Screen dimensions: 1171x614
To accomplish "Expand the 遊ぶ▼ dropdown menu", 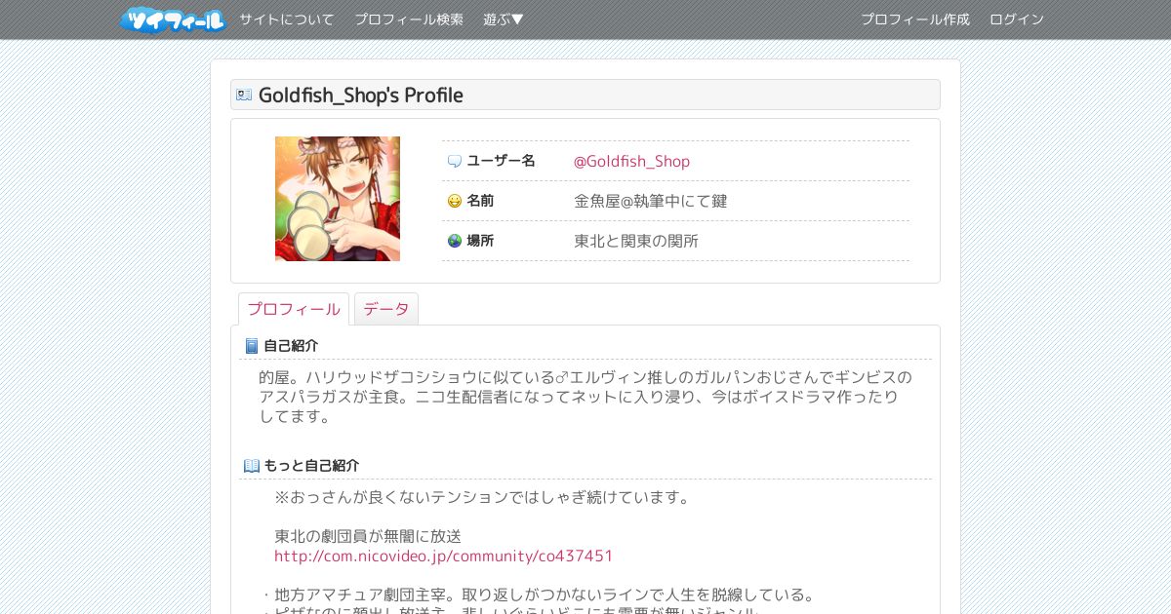I will (x=504, y=19).
